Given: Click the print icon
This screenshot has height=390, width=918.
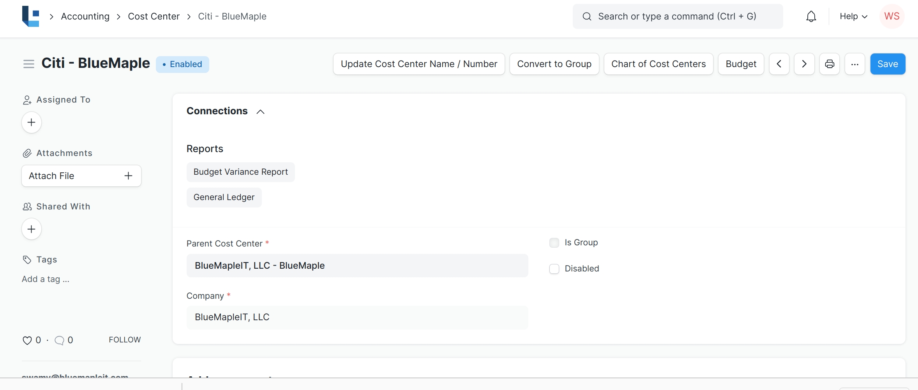Looking at the screenshot, I should [830, 64].
